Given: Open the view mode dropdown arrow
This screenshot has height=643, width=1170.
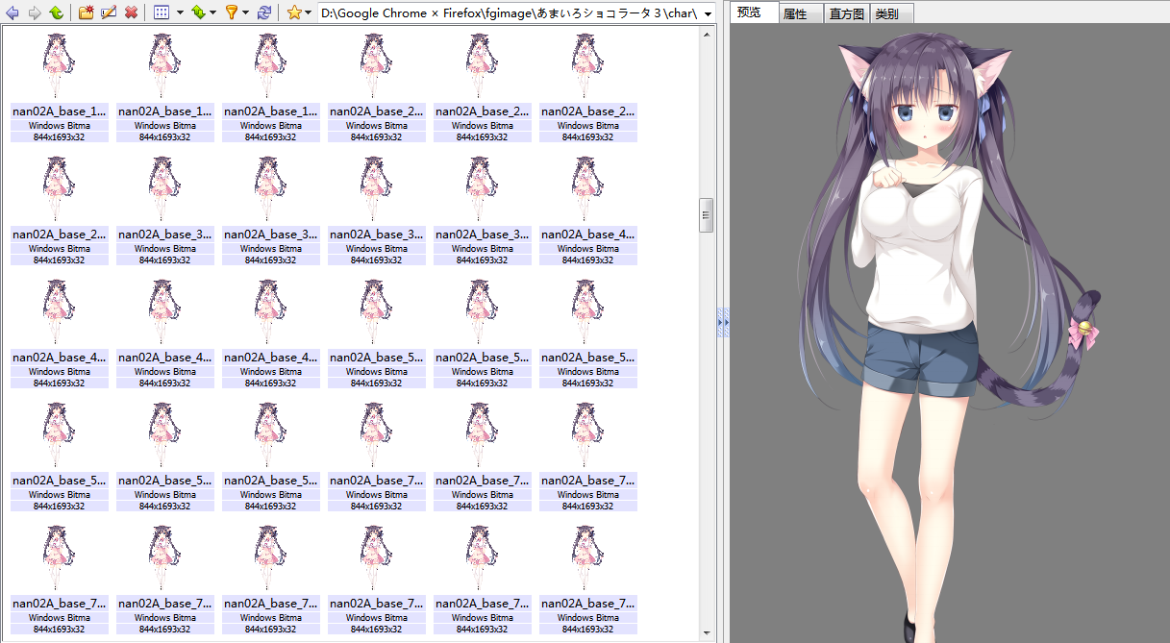Looking at the screenshot, I should coord(179,13).
